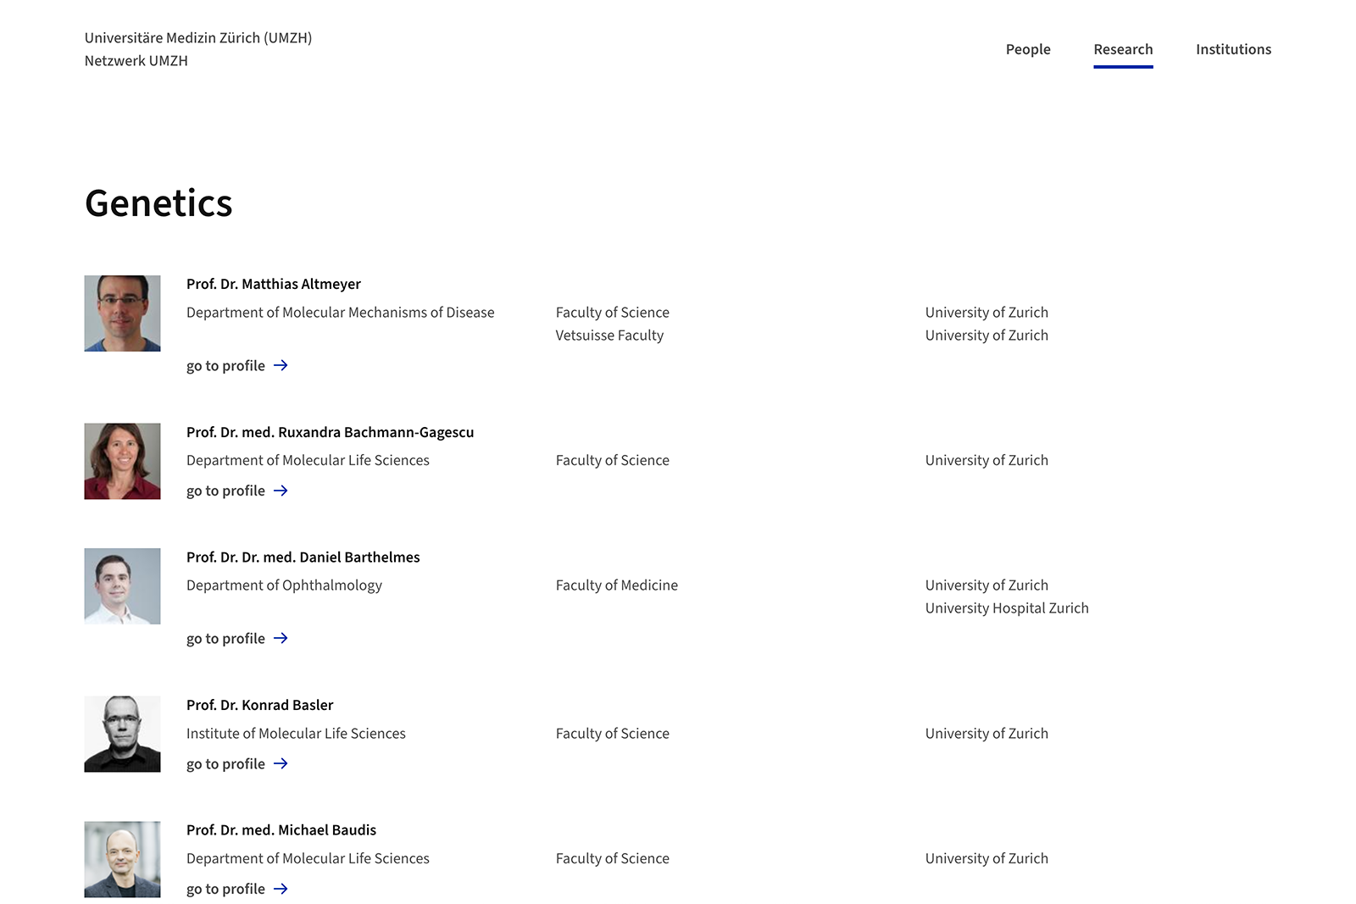Image resolution: width=1356 pixels, height=904 pixels.
Task: Click the name Prof. Dr. Konrad Basler
Action: click(x=259, y=705)
